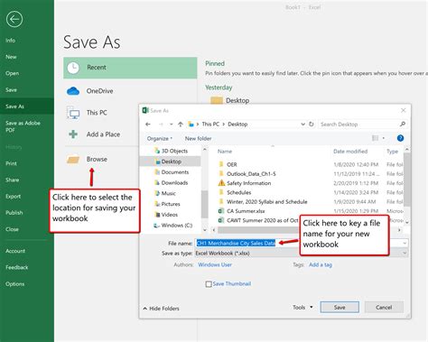Open the Organize dropdown menu
Screen dimensions: 428x342
tap(160, 138)
